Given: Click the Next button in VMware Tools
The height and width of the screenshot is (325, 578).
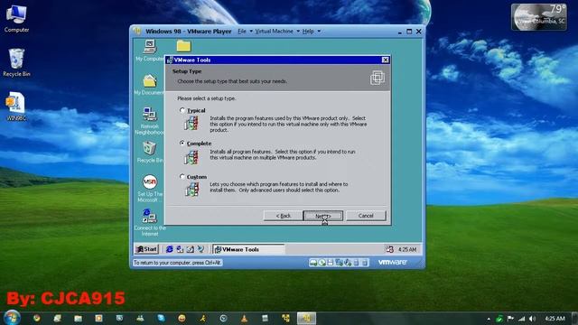Looking at the screenshot, I should coord(323,216).
